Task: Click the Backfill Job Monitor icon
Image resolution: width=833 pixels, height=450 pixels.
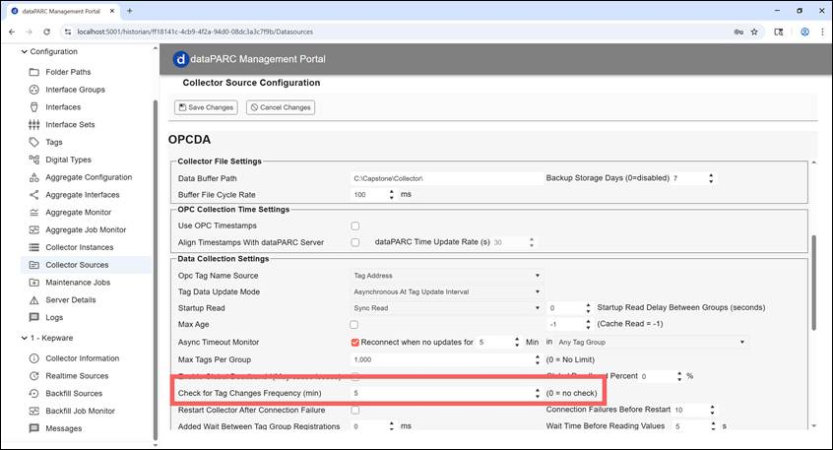Action: [x=34, y=411]
